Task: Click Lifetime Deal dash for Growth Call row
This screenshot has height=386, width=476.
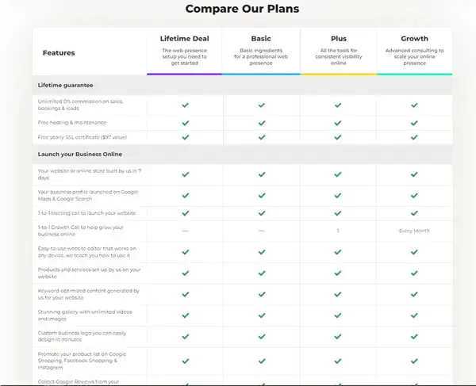Action: 185,231
